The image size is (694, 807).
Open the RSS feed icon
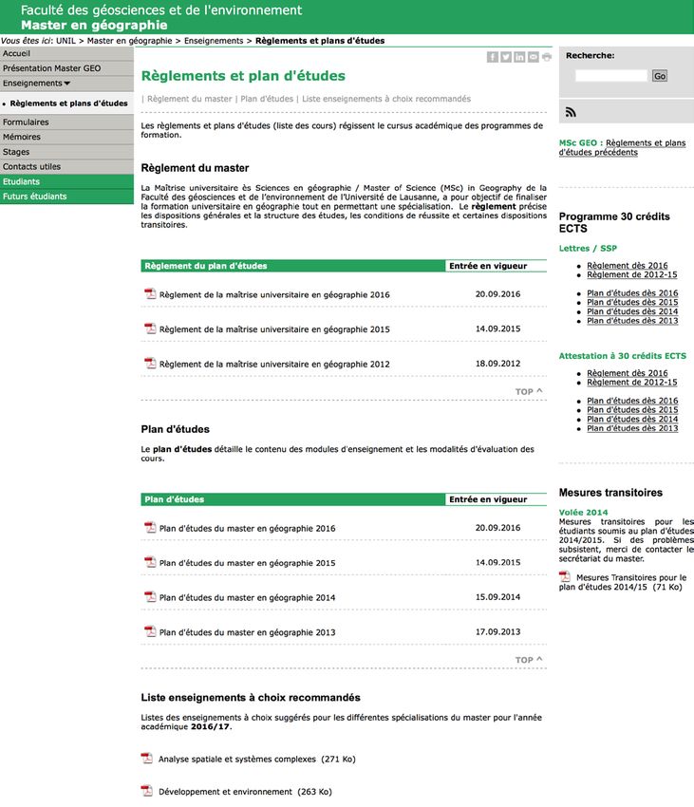571,112
